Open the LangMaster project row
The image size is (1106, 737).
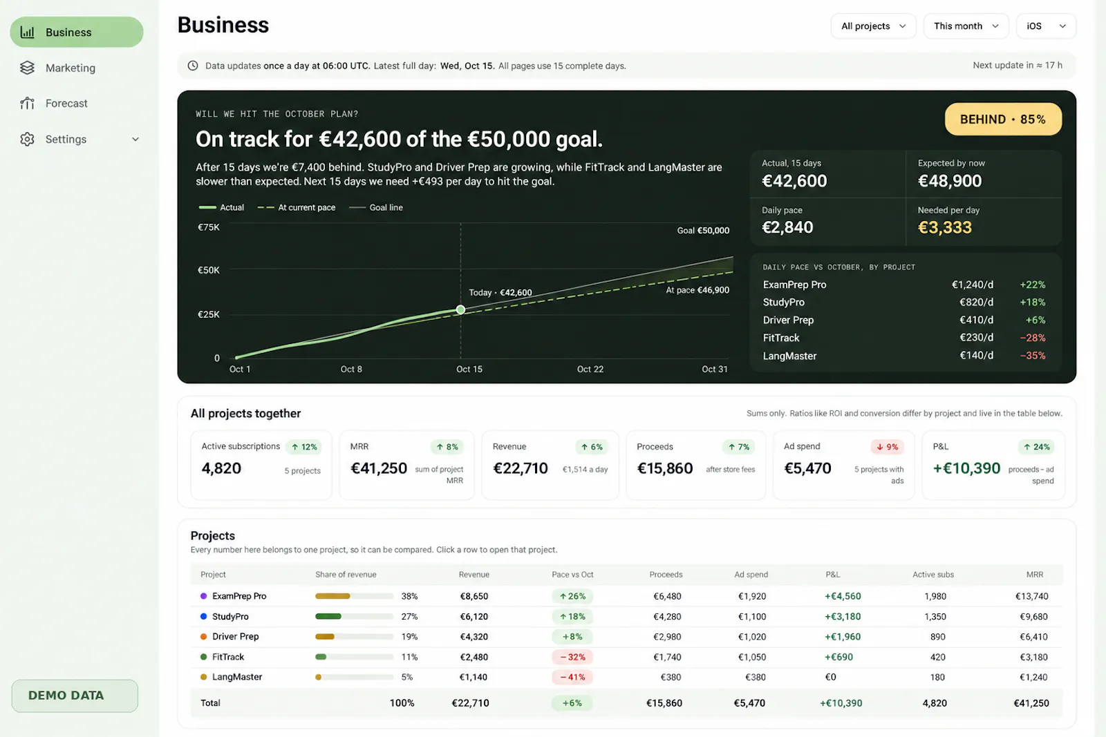(626, 677)
